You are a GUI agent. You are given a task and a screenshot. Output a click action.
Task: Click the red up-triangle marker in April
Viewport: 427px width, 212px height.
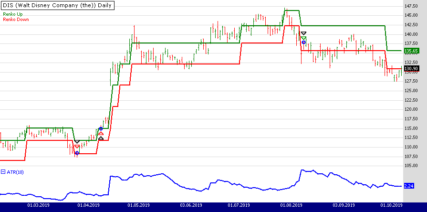101,133
